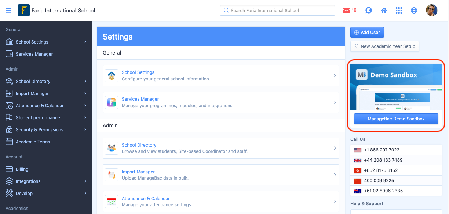Click the Develop terminal icon in sidebar

pos(9,193)
